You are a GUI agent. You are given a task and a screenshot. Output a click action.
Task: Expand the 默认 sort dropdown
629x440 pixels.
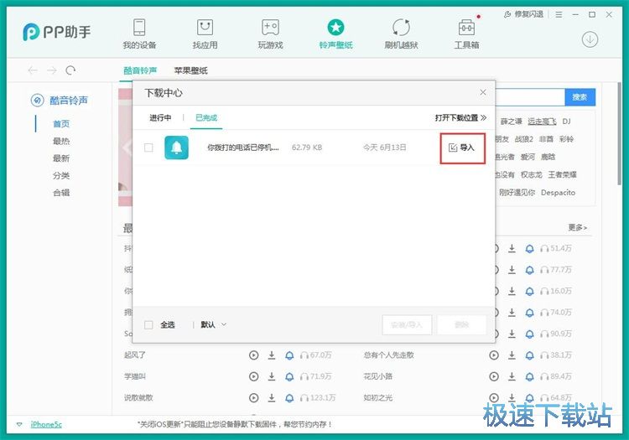213,324
